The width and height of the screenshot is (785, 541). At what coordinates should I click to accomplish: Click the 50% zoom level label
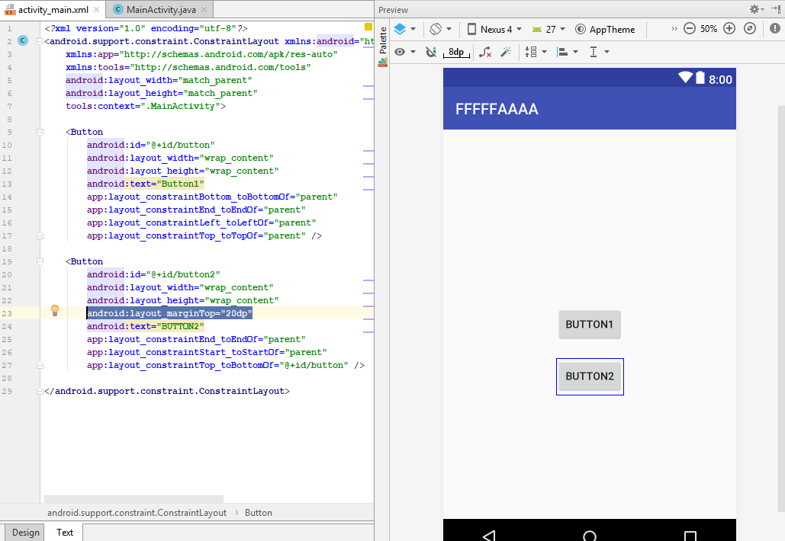709,29
